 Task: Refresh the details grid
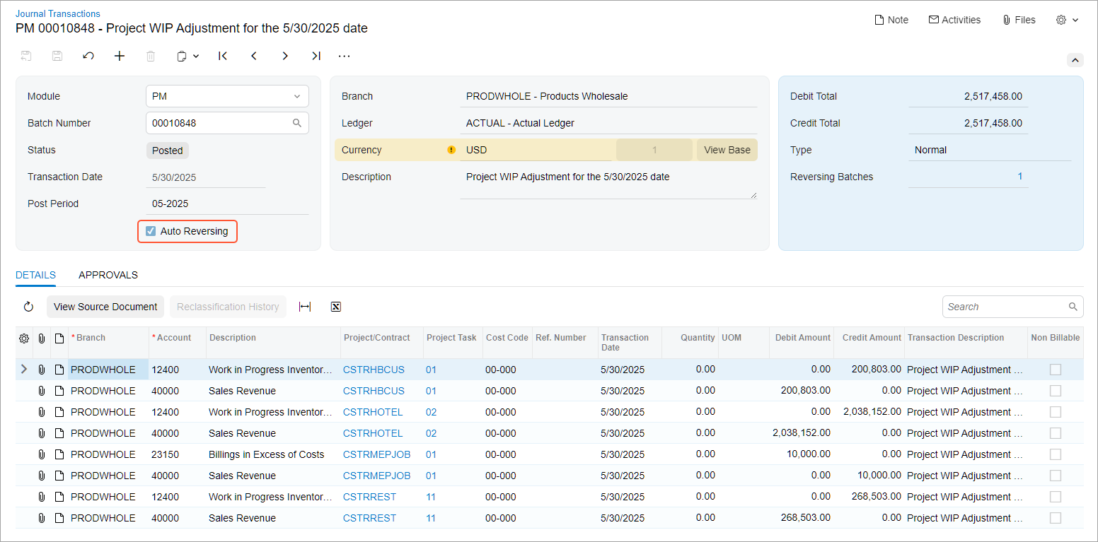coord(28,307)
